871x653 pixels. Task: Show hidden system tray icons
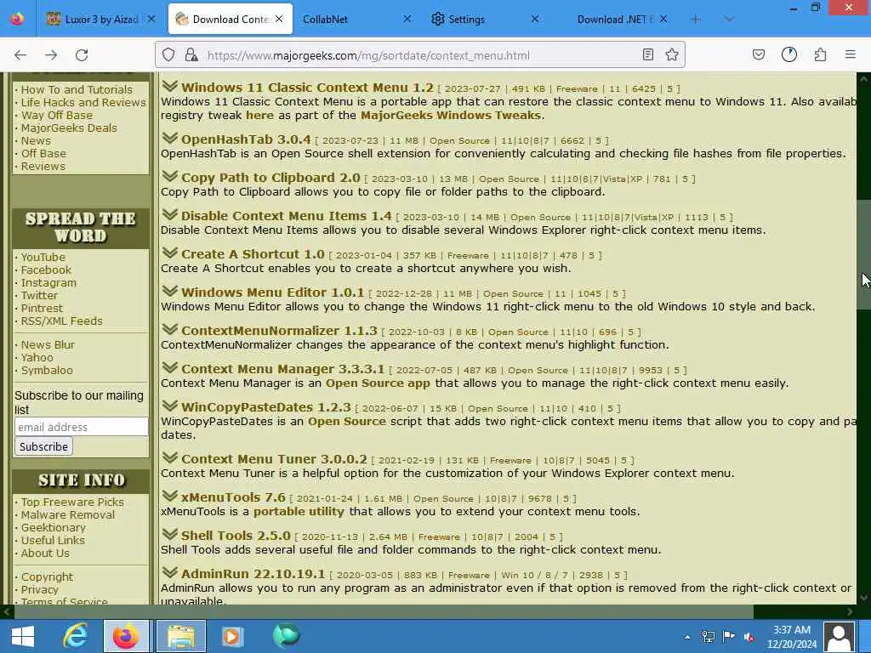coord(687,637)
